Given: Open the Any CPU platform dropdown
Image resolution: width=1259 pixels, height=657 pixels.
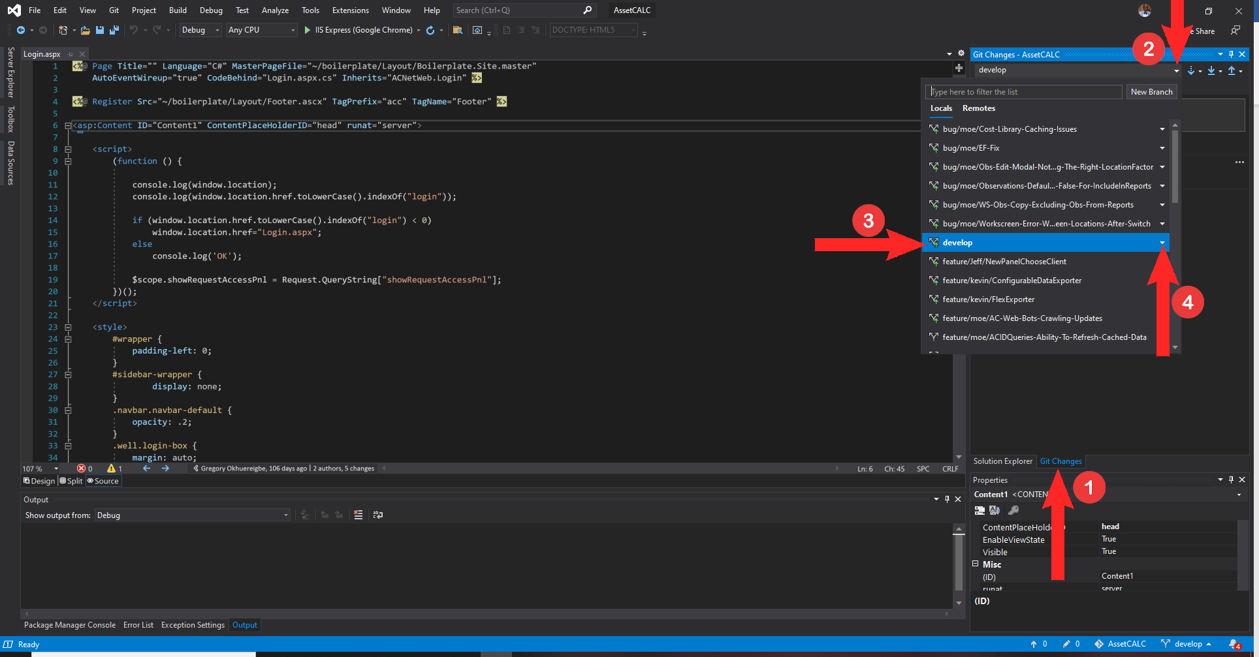Looking at the screenshot, I should coord(261,30).
